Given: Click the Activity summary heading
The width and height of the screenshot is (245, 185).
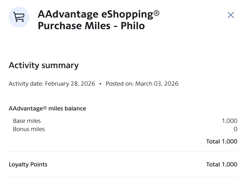Looking at the screenshot, I should click(44, 65).
